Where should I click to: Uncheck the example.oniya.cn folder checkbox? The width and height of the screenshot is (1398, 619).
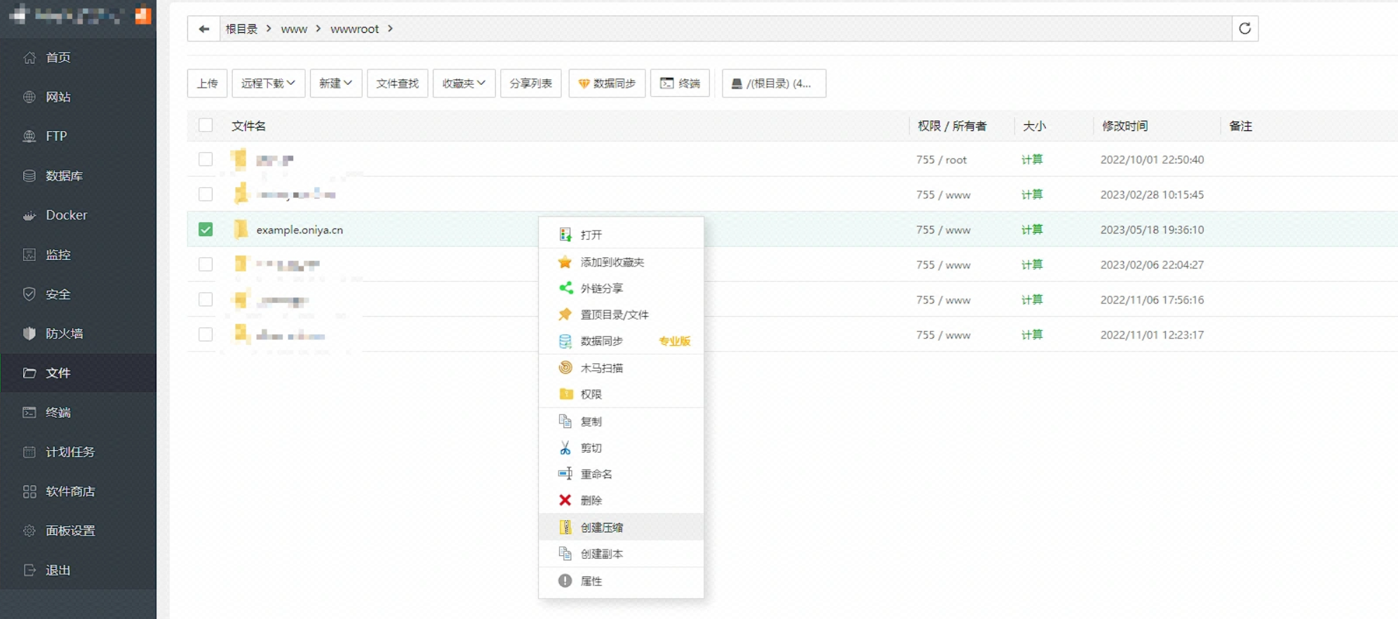[x=206, y=230]
